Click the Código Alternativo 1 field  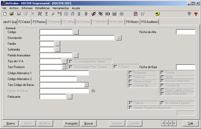[64, 73]
